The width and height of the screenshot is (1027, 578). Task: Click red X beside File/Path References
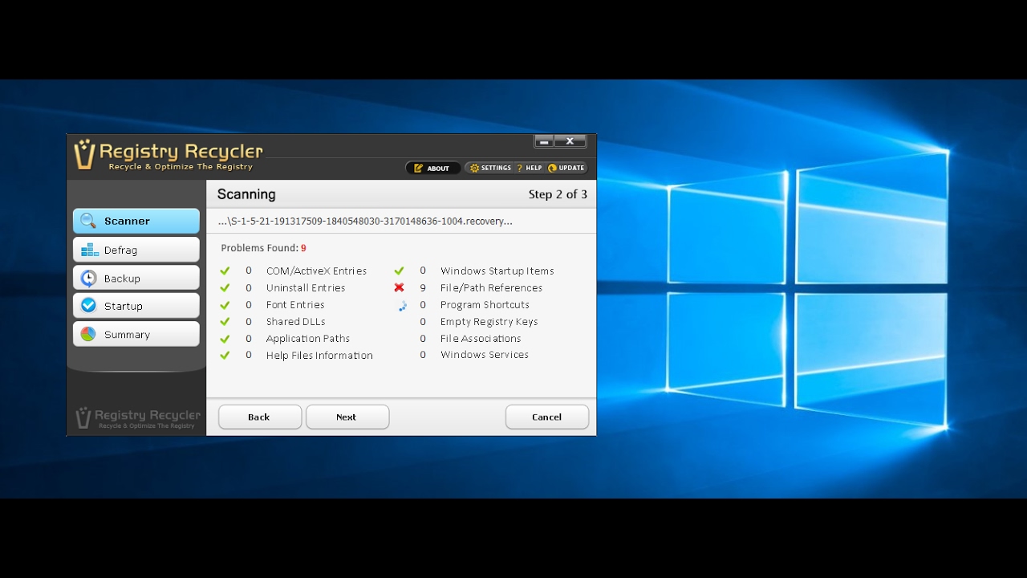tap(399, 288)
